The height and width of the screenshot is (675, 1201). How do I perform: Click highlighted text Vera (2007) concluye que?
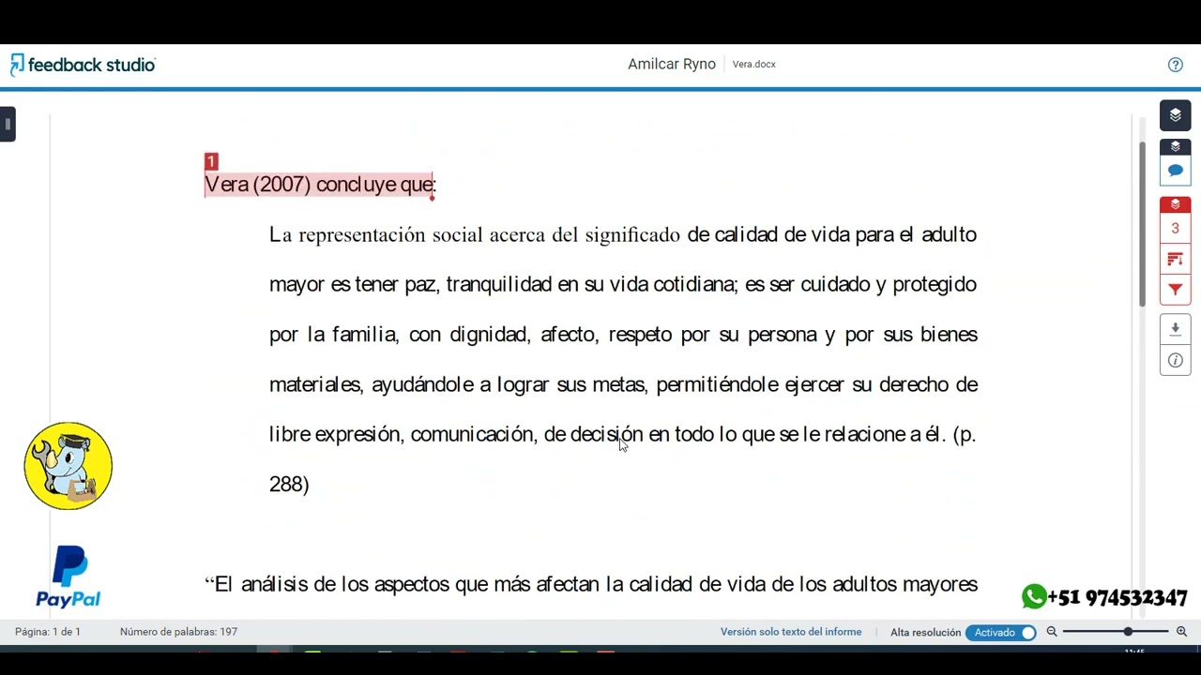(x=320, y=184)
